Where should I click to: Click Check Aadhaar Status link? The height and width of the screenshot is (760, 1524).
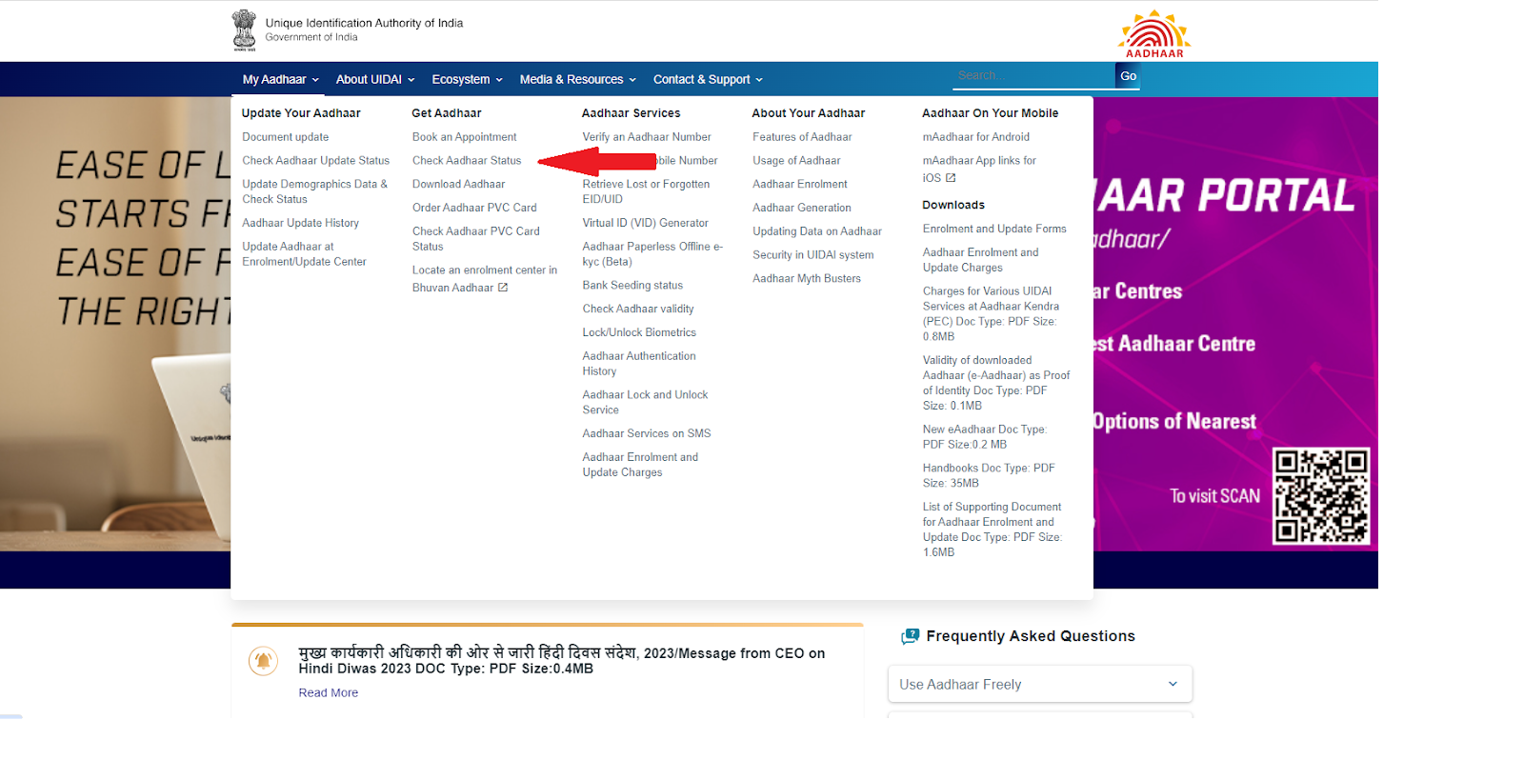coord(467,161)
